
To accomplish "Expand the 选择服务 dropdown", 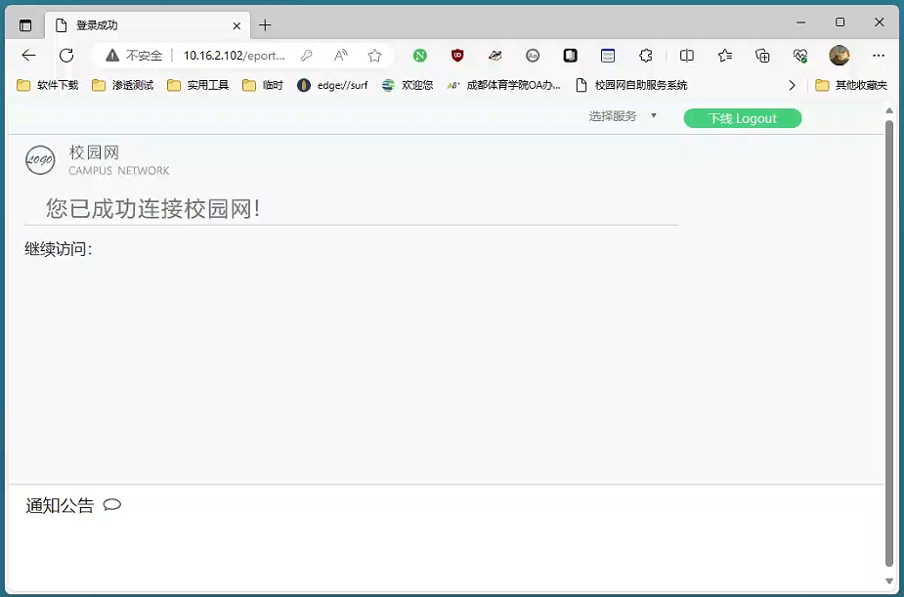I will tap(623, 116).
